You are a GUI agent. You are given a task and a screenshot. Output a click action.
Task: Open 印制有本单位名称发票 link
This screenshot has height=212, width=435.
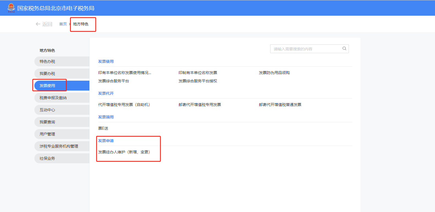(198, 73)
